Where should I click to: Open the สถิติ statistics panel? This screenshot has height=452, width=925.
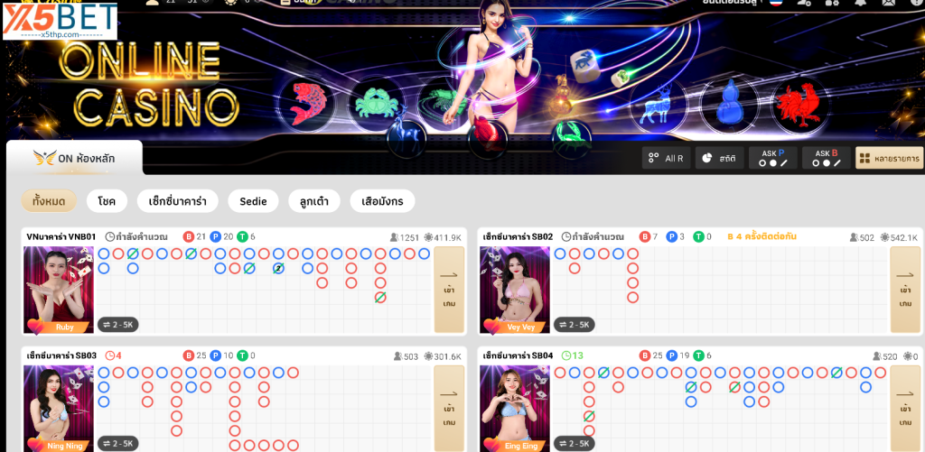719,158
